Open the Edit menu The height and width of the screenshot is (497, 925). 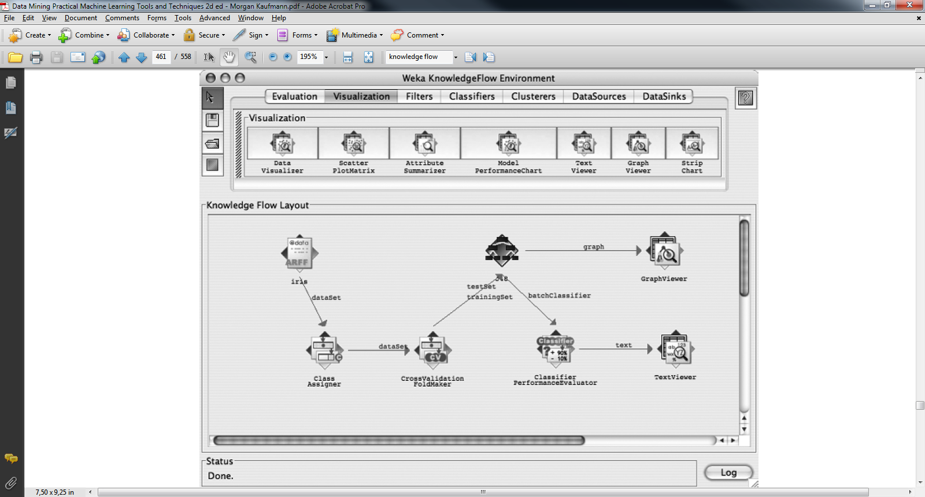[x=28, y=18]
